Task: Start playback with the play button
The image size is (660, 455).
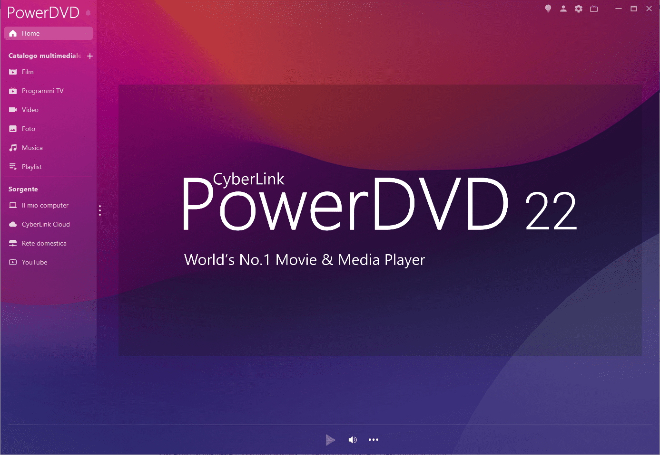Action: (x=330, y=440)
